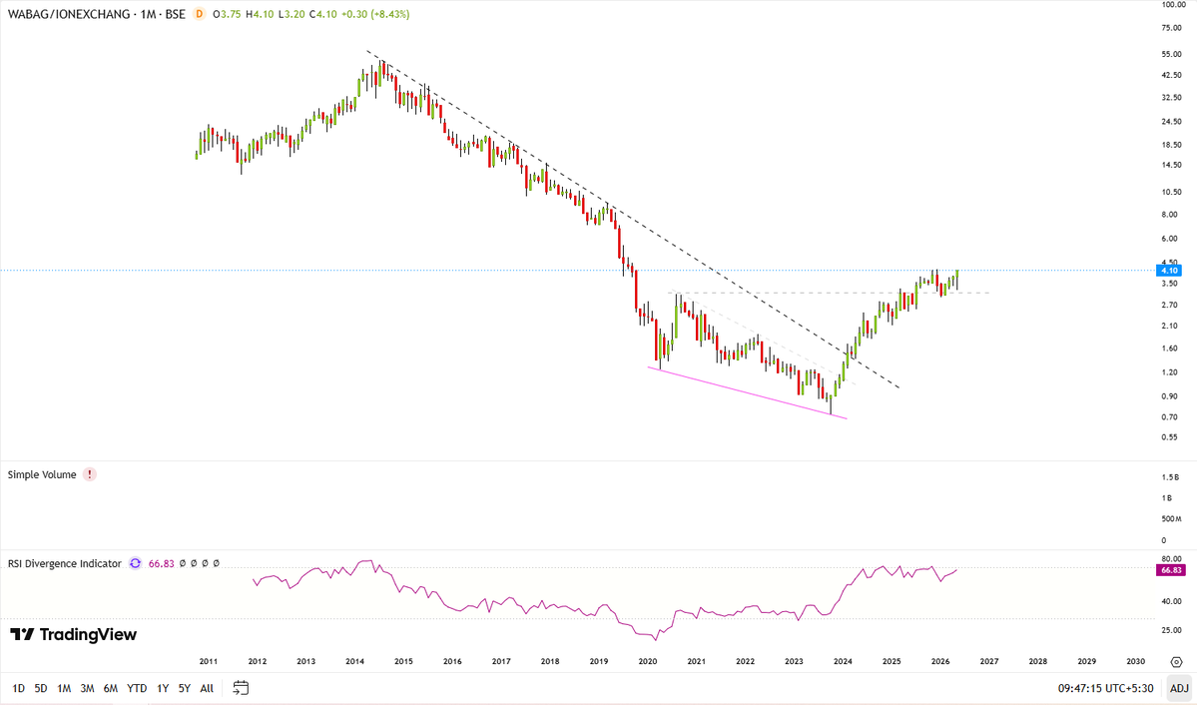
Task: Click the 80.00 RSI scale label
Action: tap(1172, 559)
